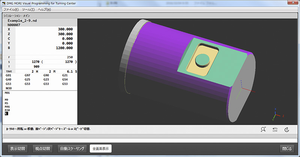Select the highlighted % line in code list
The height and width of the screenshot is (157, 300).
[6, 113]
